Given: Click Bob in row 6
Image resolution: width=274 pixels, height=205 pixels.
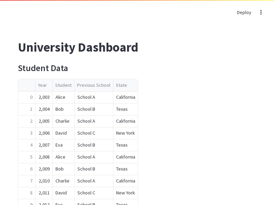Looking at the screenshot, I should tap(64, 169).
